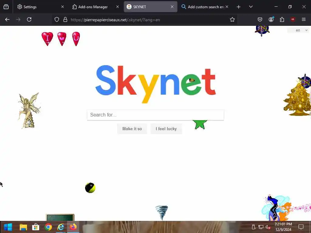Open network status tray icon
Screen dimensions: 311x233
[261, 227]
